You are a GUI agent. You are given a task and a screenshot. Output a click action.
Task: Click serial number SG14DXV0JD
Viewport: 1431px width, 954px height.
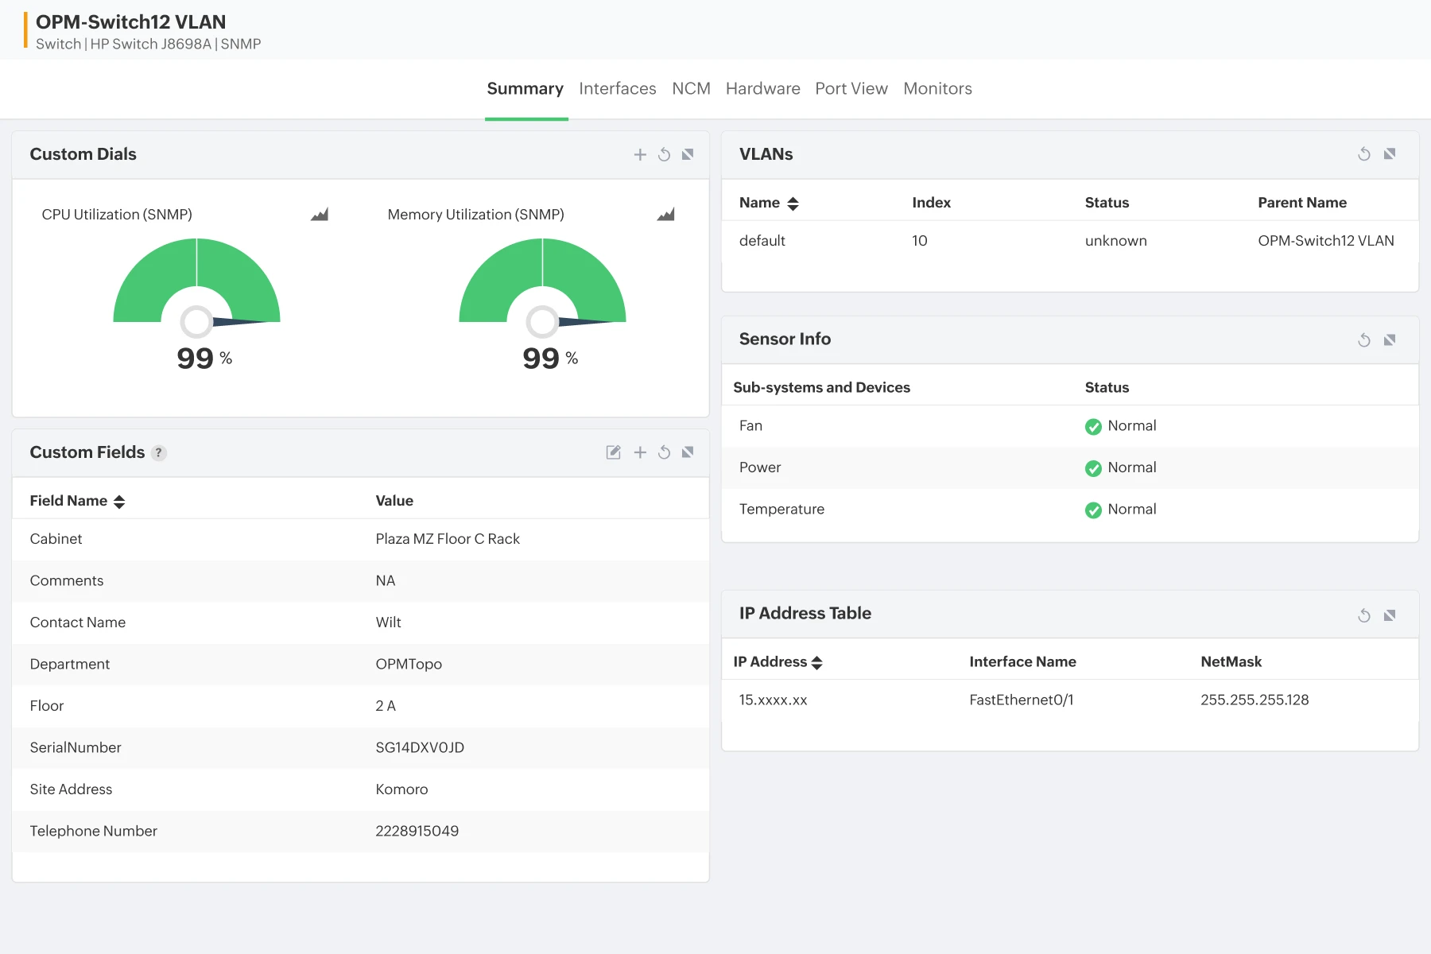[x=420, y=748]
